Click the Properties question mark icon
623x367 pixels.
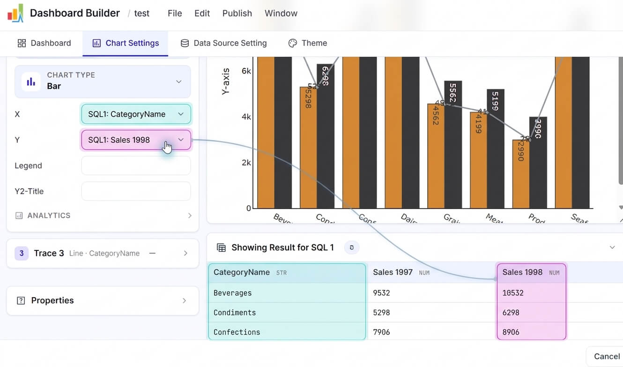click(x=21, y=301)
